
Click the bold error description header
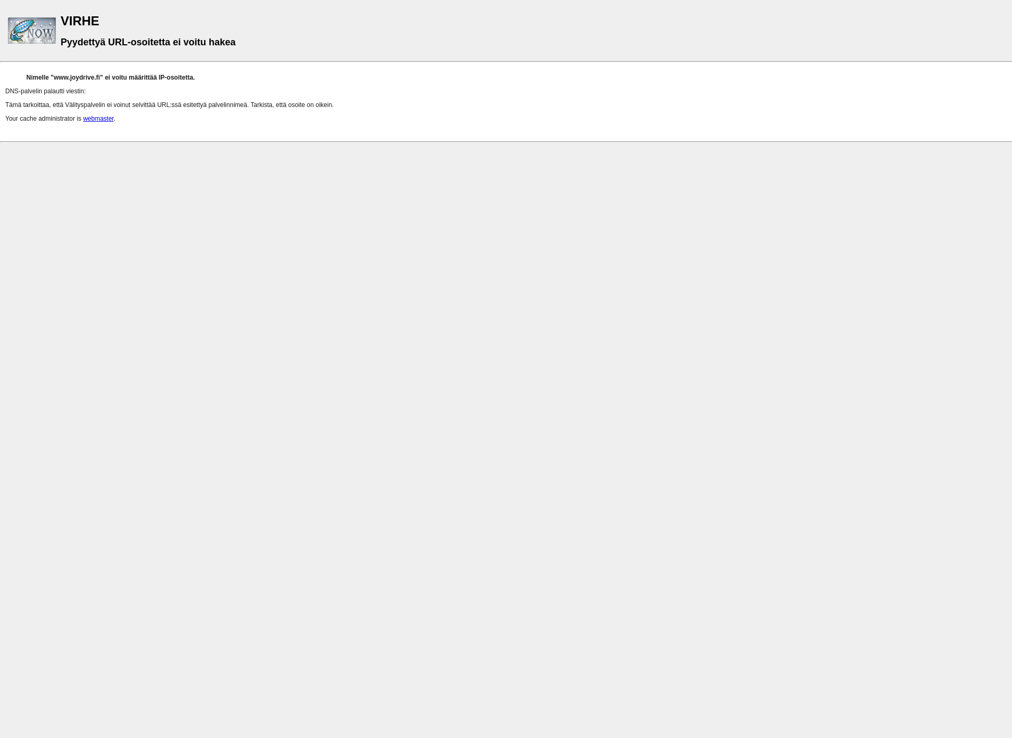coord(148,42)
